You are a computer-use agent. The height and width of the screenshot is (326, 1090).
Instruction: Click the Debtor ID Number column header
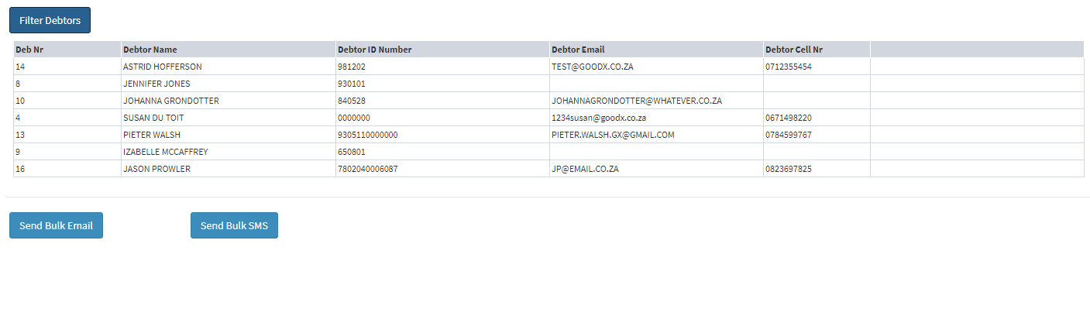[x=375, y=50]
